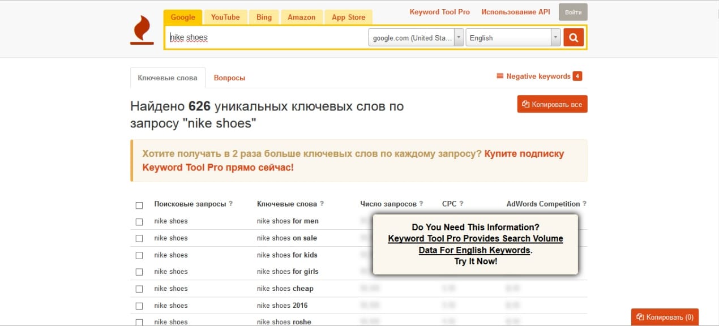Click the Войти login button

coord(573,12)
